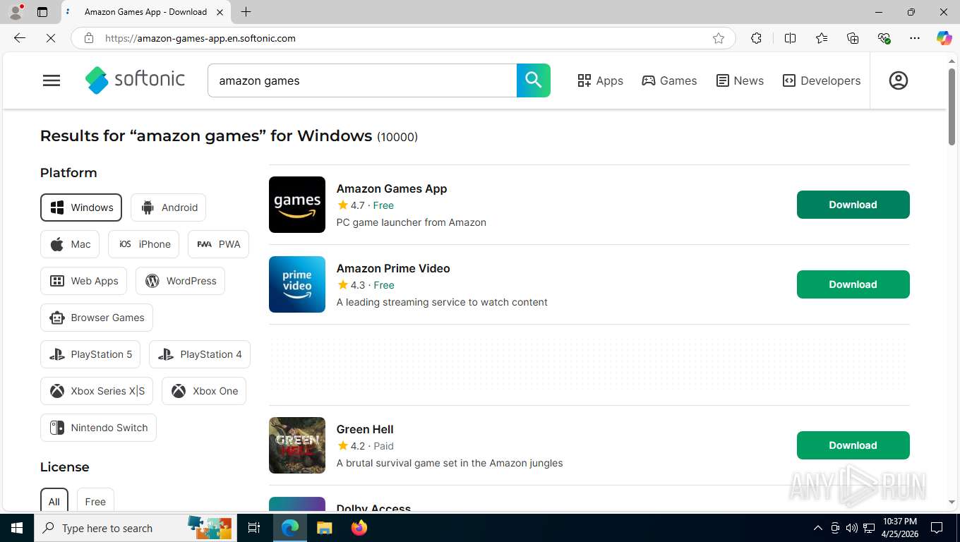This screenshot has width=960, height=542.
Task: Filter results by Browser Games
Action: pos(97,318)
